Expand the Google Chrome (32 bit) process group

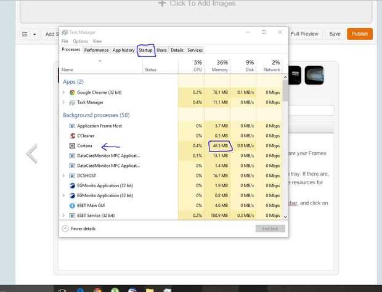pos(63,92)
